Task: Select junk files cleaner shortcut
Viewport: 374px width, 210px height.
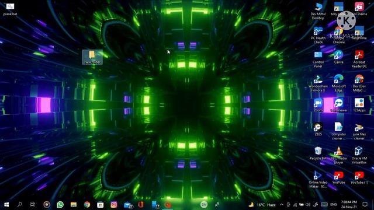Action: (359, 131)
